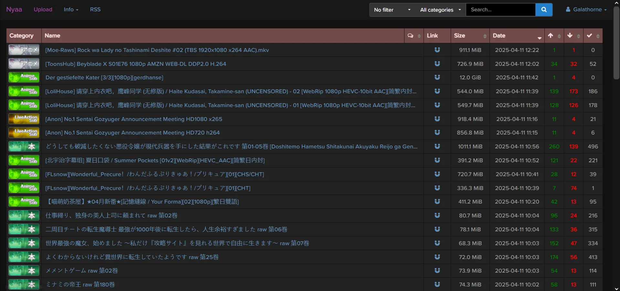Viewport: 620px width, 291px height.
Task: Click scrollbar down arrow at bottom
Action: tap(616, 289)
